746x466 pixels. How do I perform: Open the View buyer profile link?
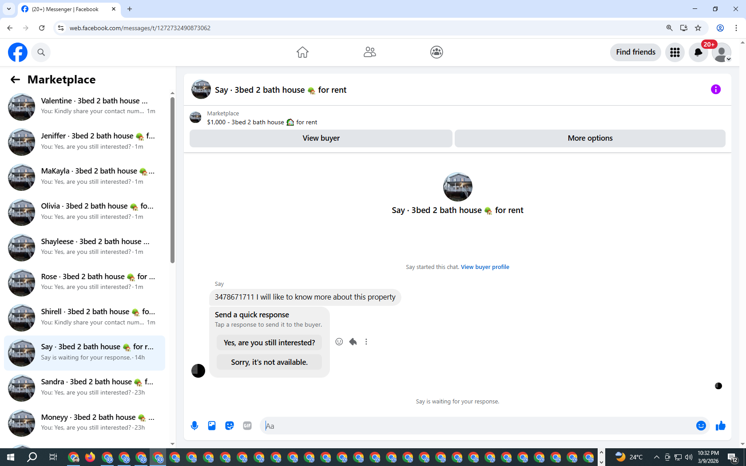pyautogui.click(x=485, y=267)
